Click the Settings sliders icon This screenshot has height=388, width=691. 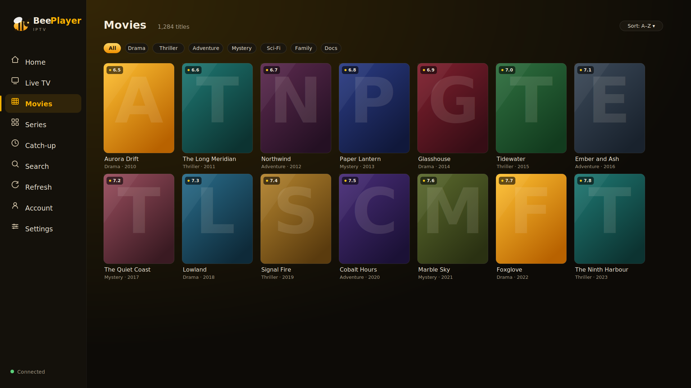(x=15, y=226)
